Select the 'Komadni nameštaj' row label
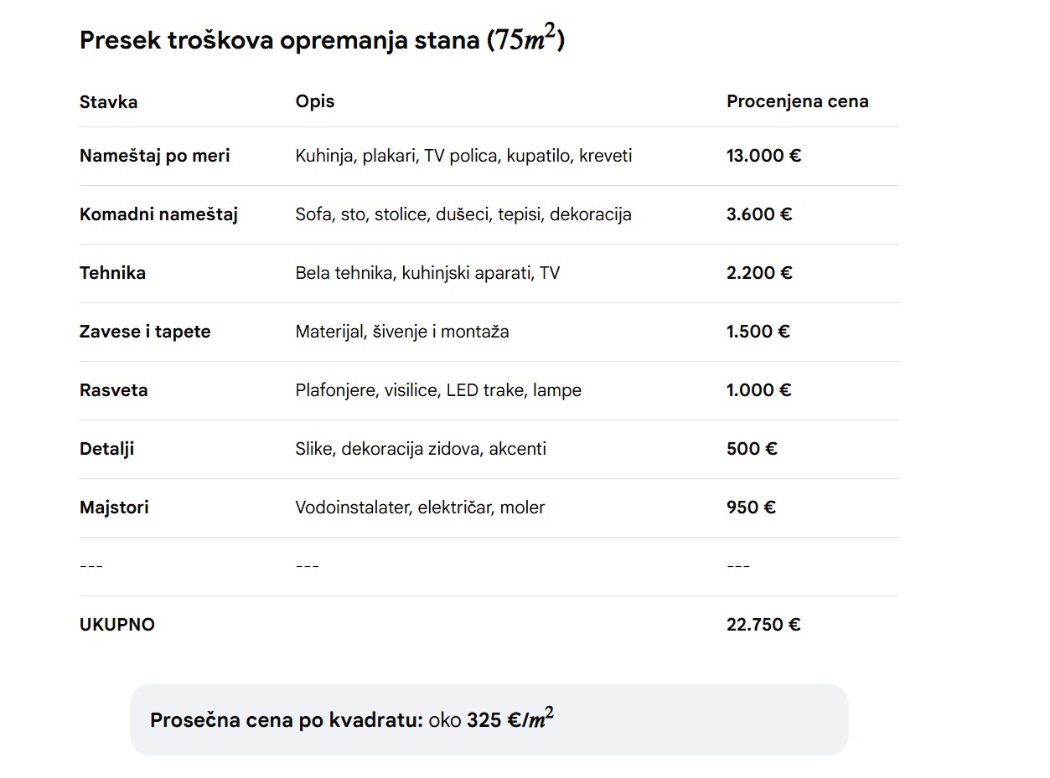Viewport: 1050px width, 778px height. (158, 214)
